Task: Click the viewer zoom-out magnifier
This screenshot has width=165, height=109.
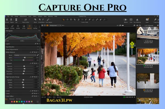Action: [120, 25]
